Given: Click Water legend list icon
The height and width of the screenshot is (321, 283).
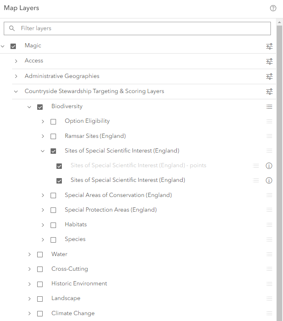Looking at the screenshot, I should 269,254.
